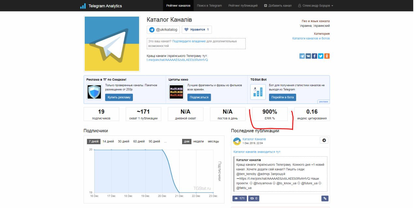Click the N/A дневной охват box

(x=185, y=114)
